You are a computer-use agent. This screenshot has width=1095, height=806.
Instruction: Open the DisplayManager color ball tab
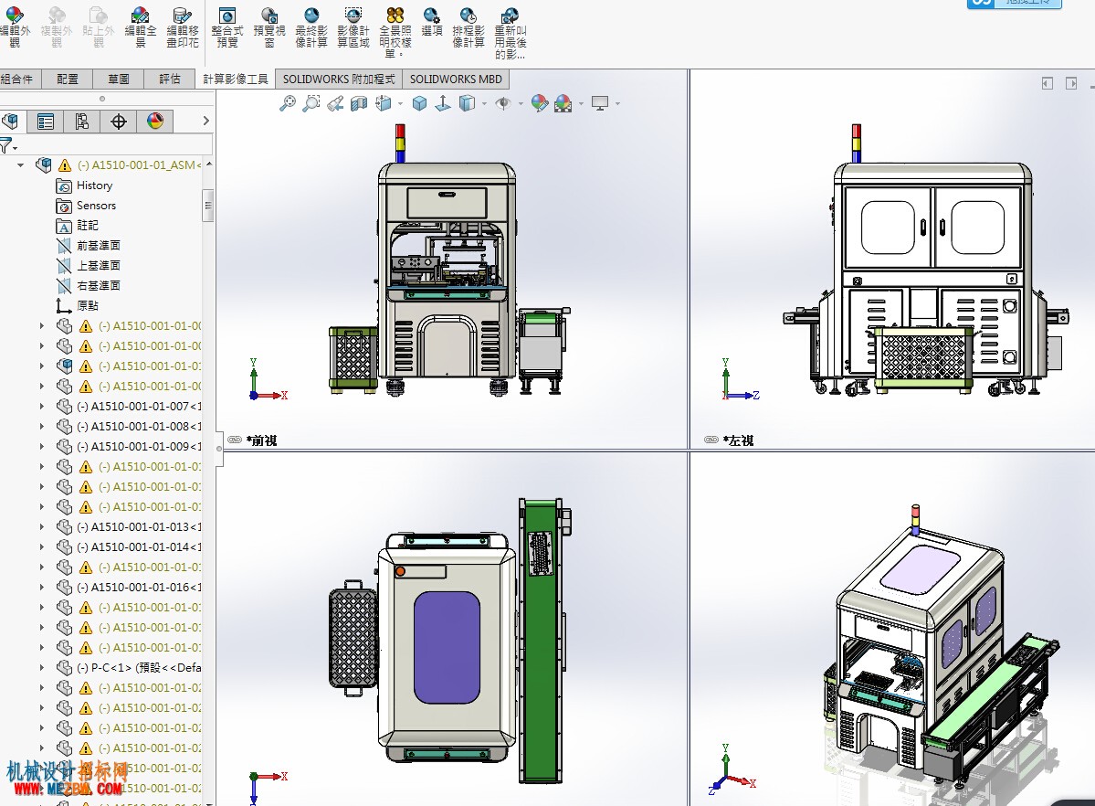pyautogui.click(x=155, y=122)
